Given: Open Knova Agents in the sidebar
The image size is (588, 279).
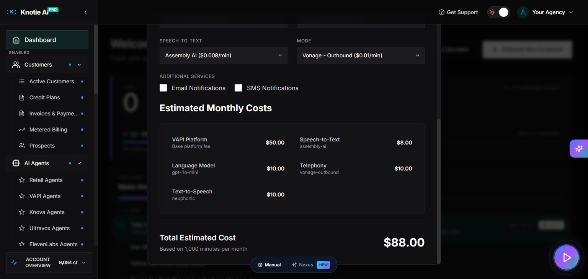Looking at the screenshot, I should click(x=47, y=212).
